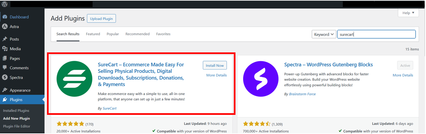Click the Brainstorm Force author link
Viewport: 426px width, 134px height.
coord(302,94)
